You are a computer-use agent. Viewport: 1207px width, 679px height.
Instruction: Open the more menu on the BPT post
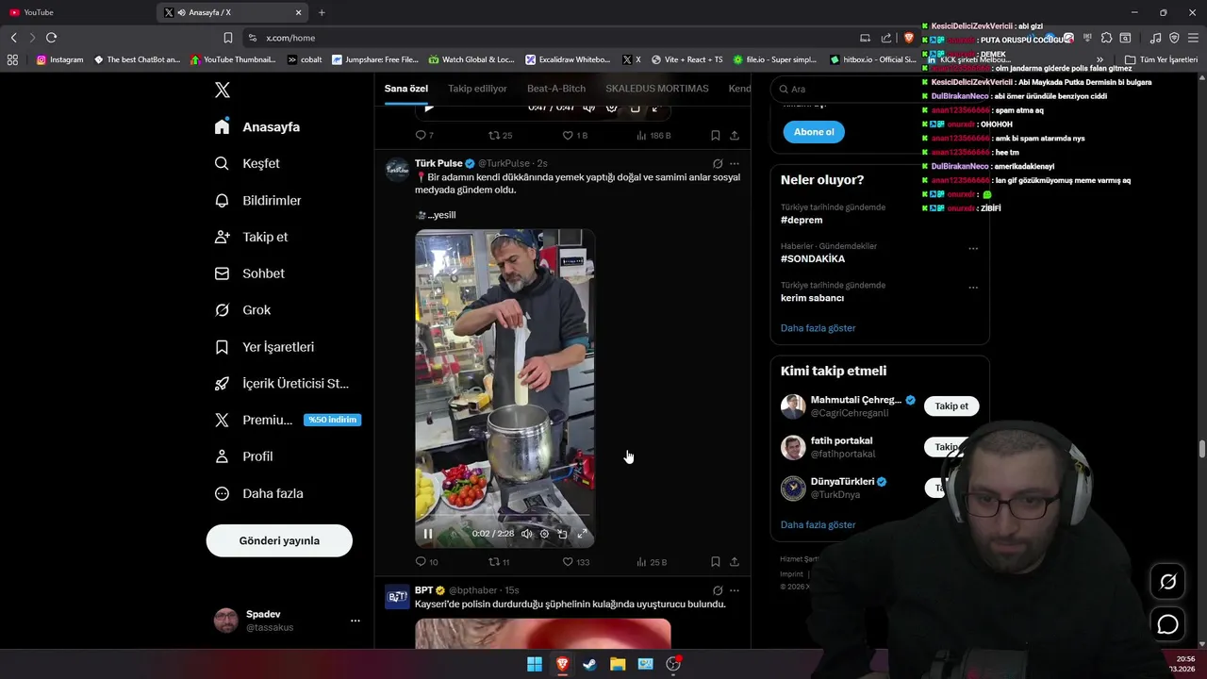coord(735,590)
